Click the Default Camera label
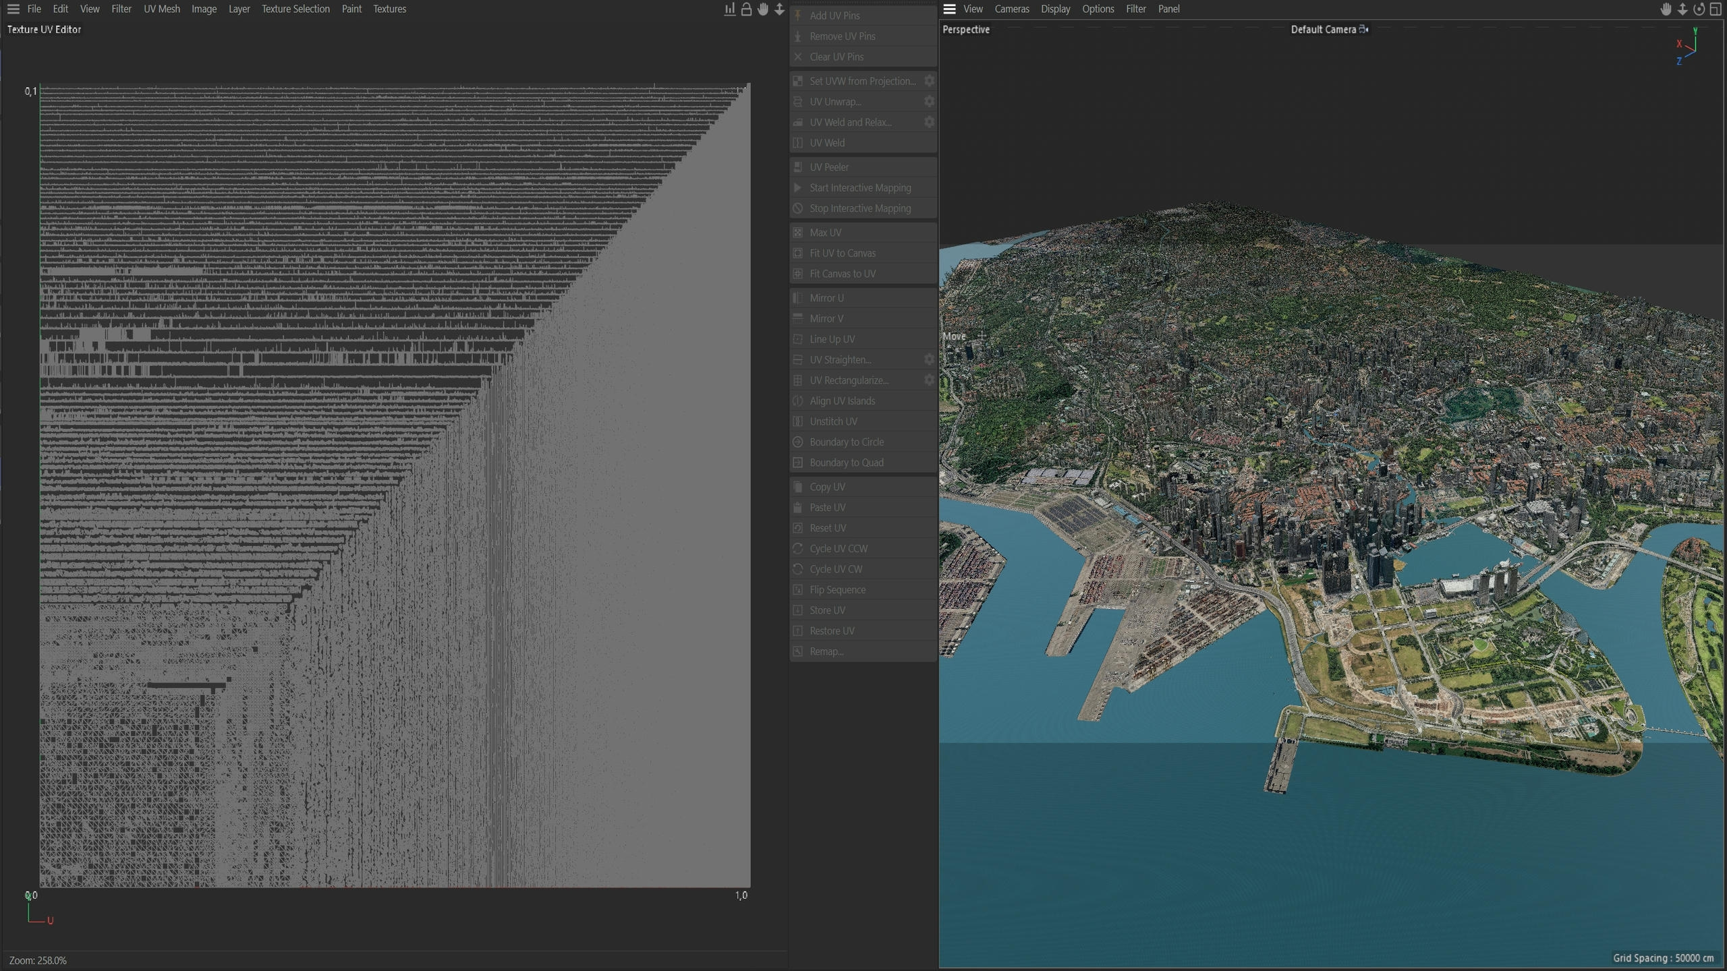This screenshot has width=1727, height=971. coord(1323,29)
